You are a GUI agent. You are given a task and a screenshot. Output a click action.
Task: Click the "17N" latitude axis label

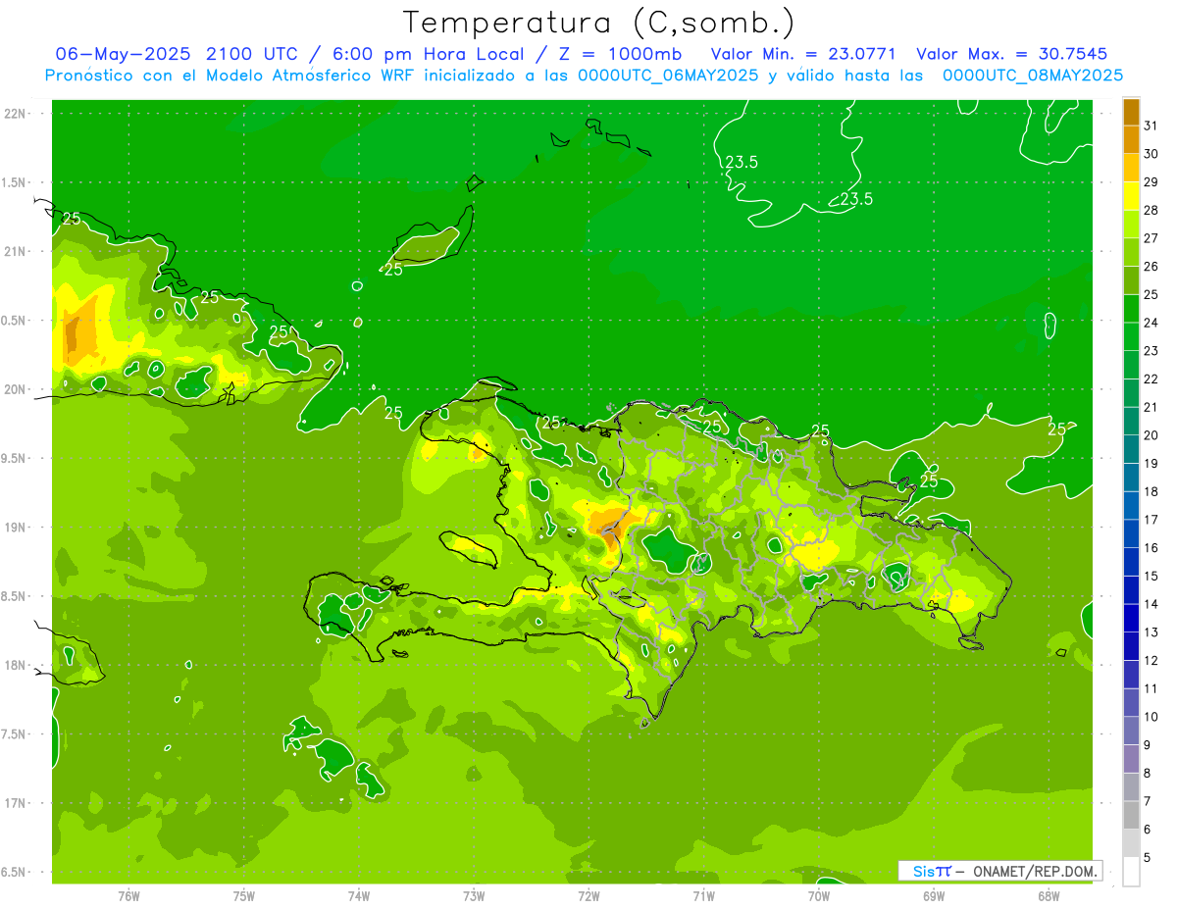[x=16, y=803]
